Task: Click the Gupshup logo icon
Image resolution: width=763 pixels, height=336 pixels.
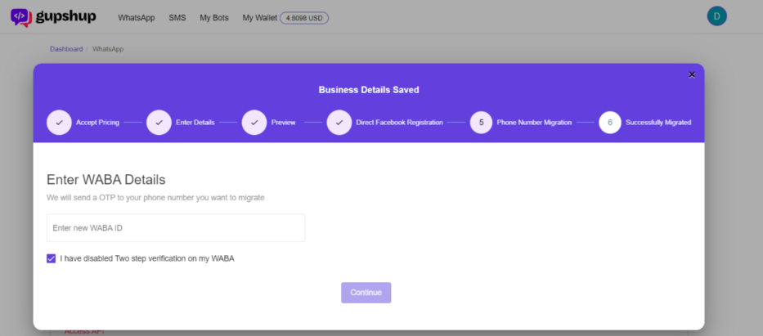Action: 21,17
